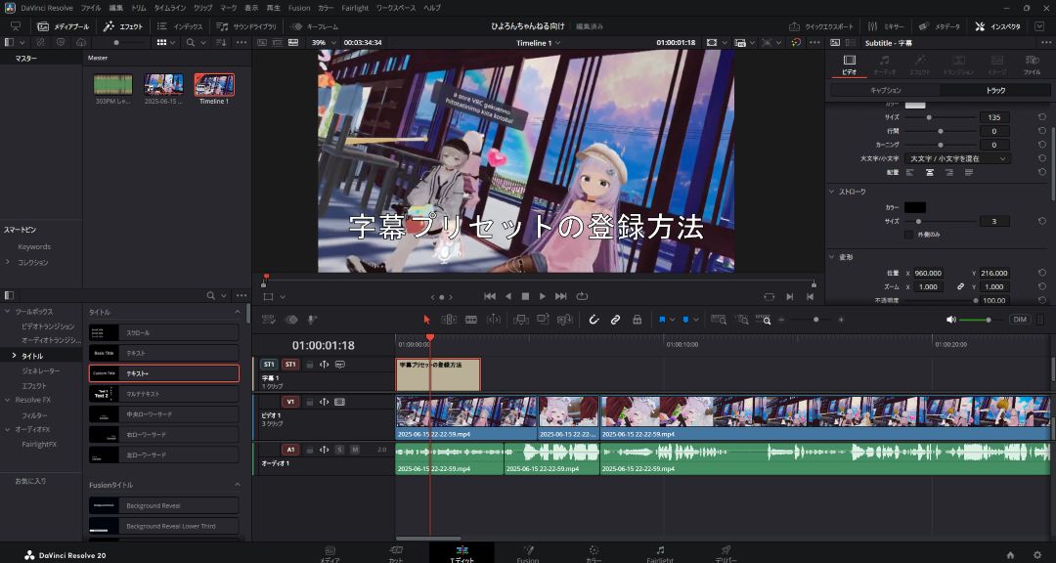Collapse the ストローク section

click(832, 192)
